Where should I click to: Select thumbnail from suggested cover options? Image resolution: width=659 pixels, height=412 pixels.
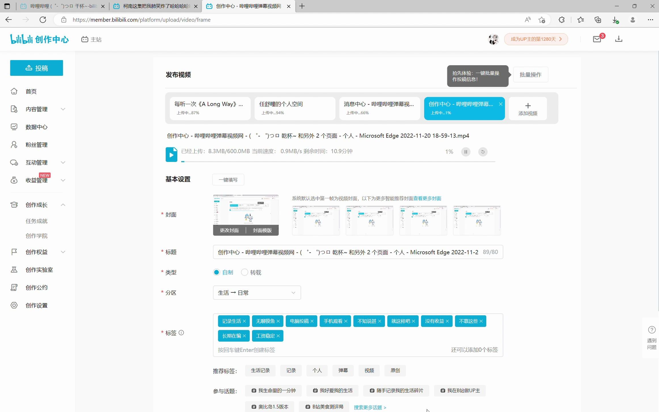315,220
